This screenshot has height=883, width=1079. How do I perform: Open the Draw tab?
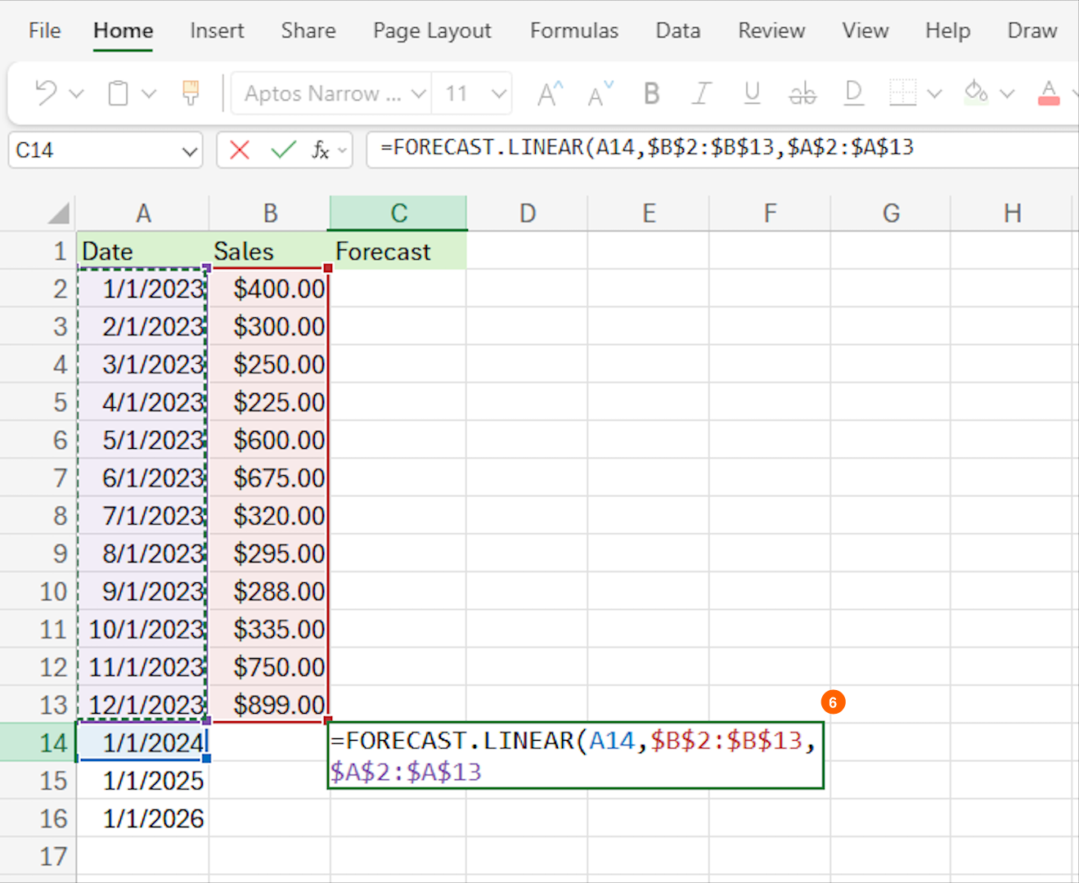point(1032,30)
